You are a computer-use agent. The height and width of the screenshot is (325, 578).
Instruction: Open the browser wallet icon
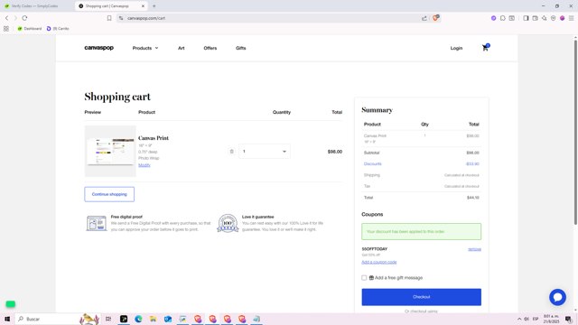(535, 18)
